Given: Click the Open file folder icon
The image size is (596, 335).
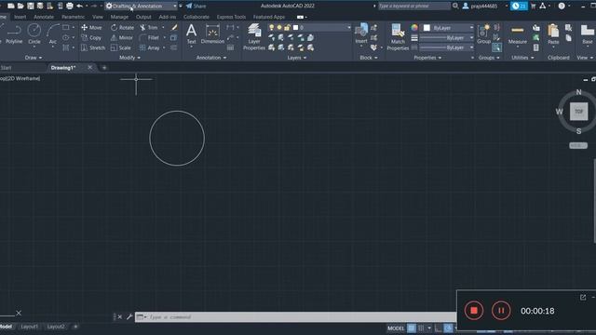Looking at the screenshot, I should tap(20, 6).
